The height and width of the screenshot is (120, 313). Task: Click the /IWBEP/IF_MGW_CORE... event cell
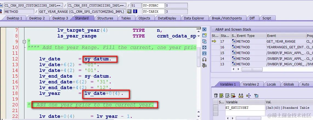(286, 64)
